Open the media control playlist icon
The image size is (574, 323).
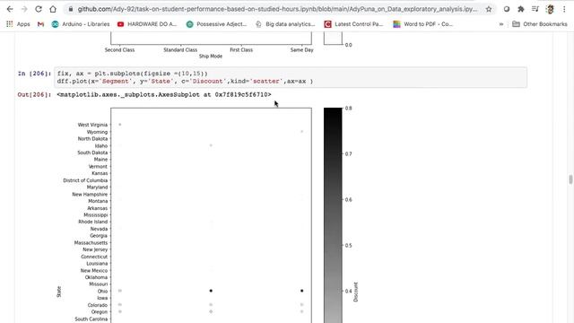coord(535,9)
